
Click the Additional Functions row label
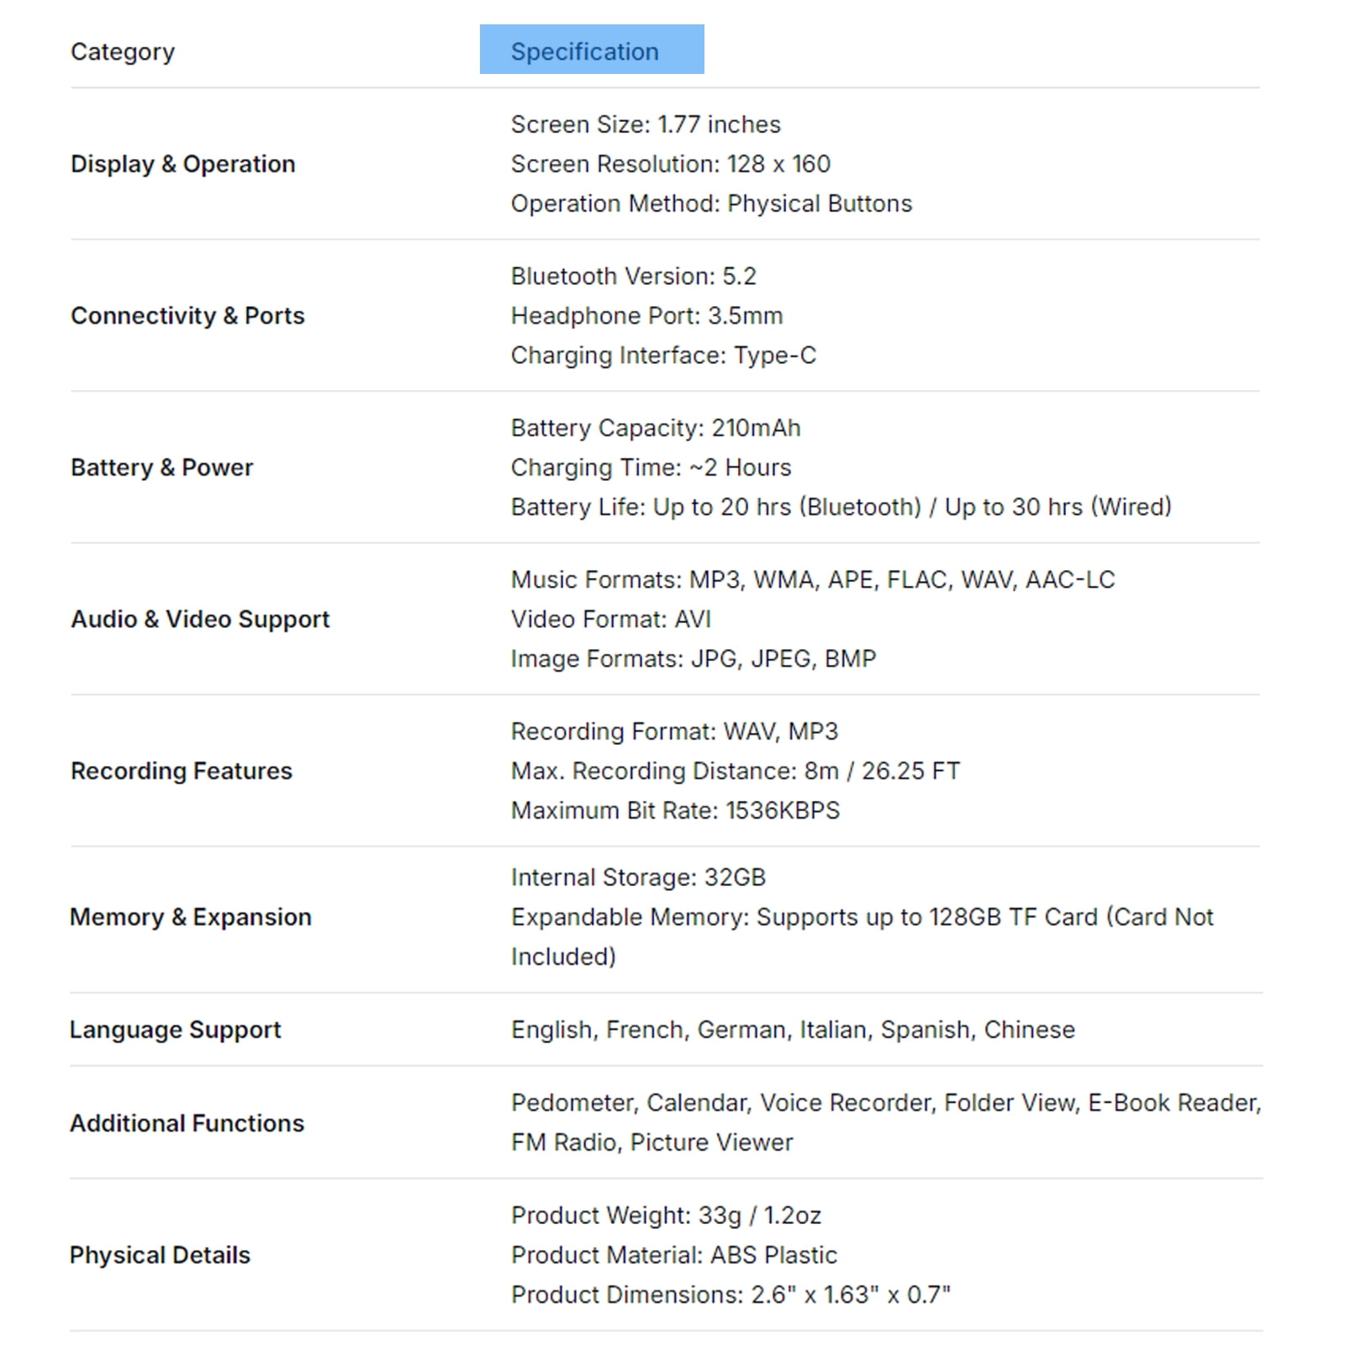187,1124
